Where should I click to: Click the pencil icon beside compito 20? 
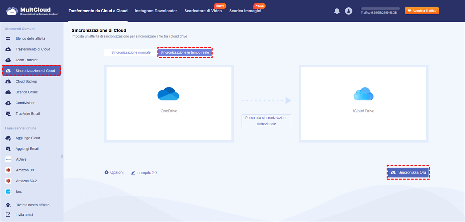coord(133,173)
